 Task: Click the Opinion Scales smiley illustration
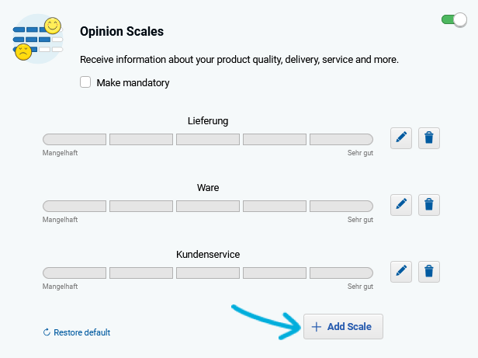(x=38, y=39)
